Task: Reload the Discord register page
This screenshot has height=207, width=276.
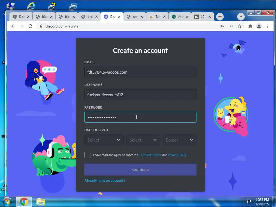Action: point(30,26)
